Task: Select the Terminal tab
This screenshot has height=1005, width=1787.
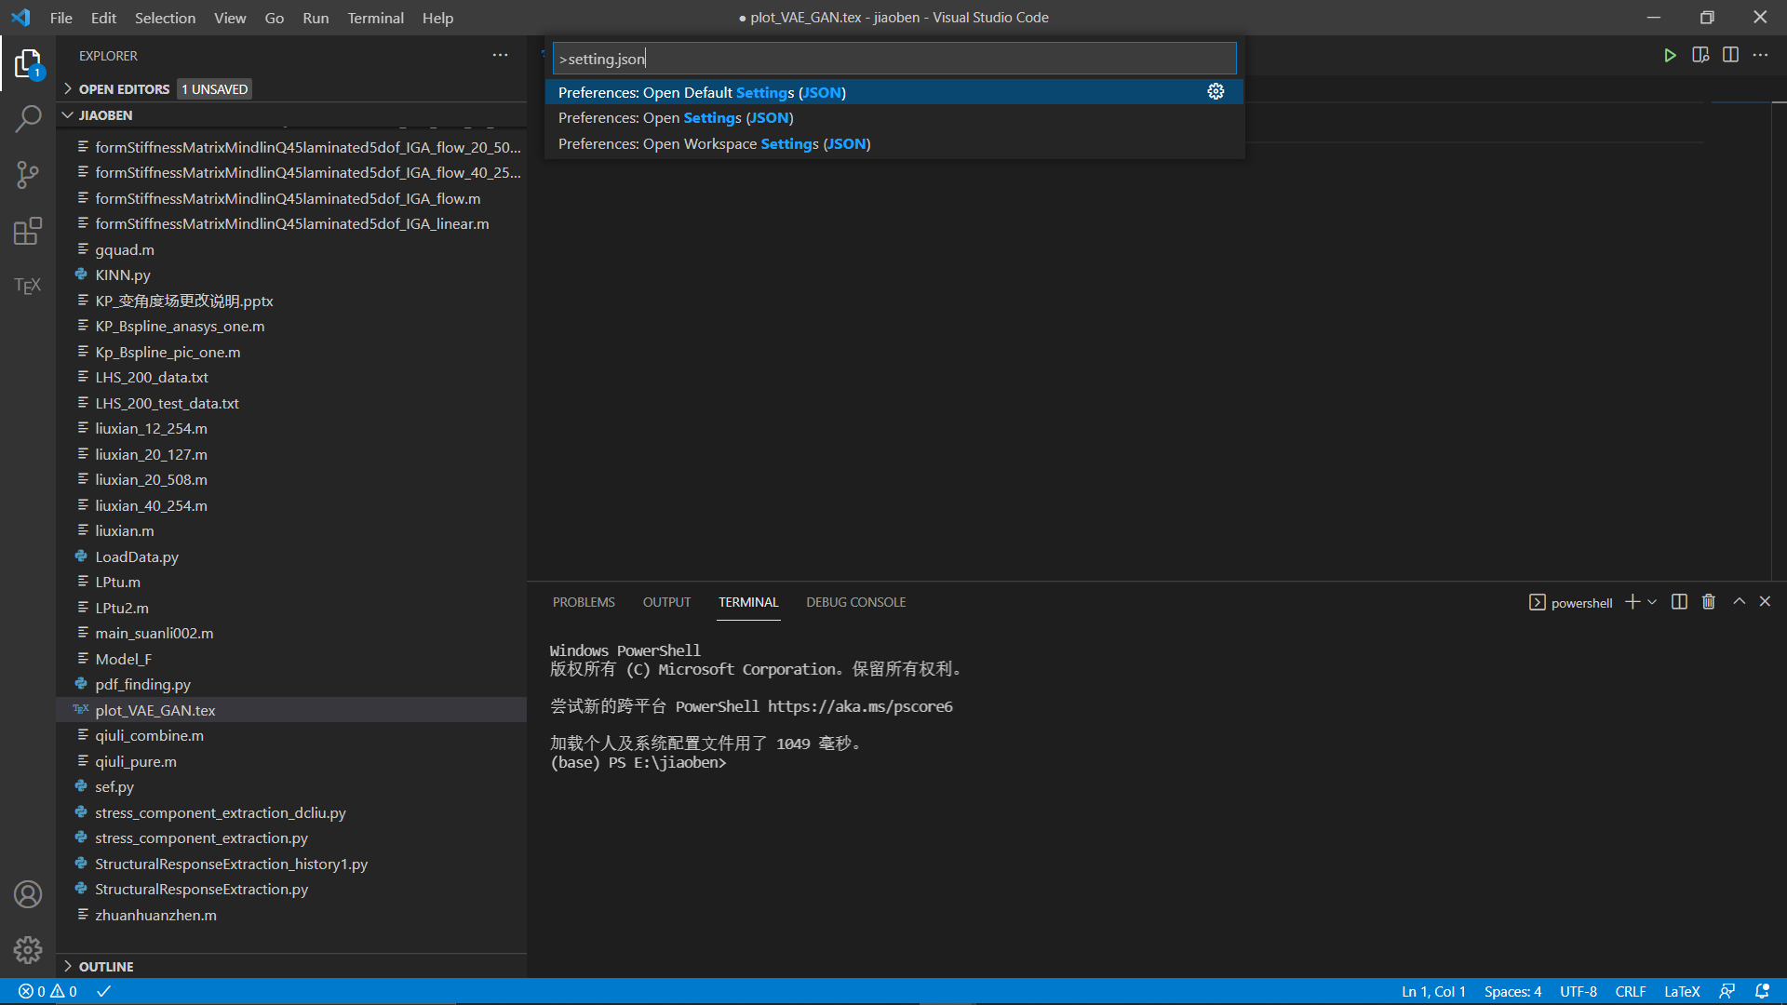Action: click(747, 602)
